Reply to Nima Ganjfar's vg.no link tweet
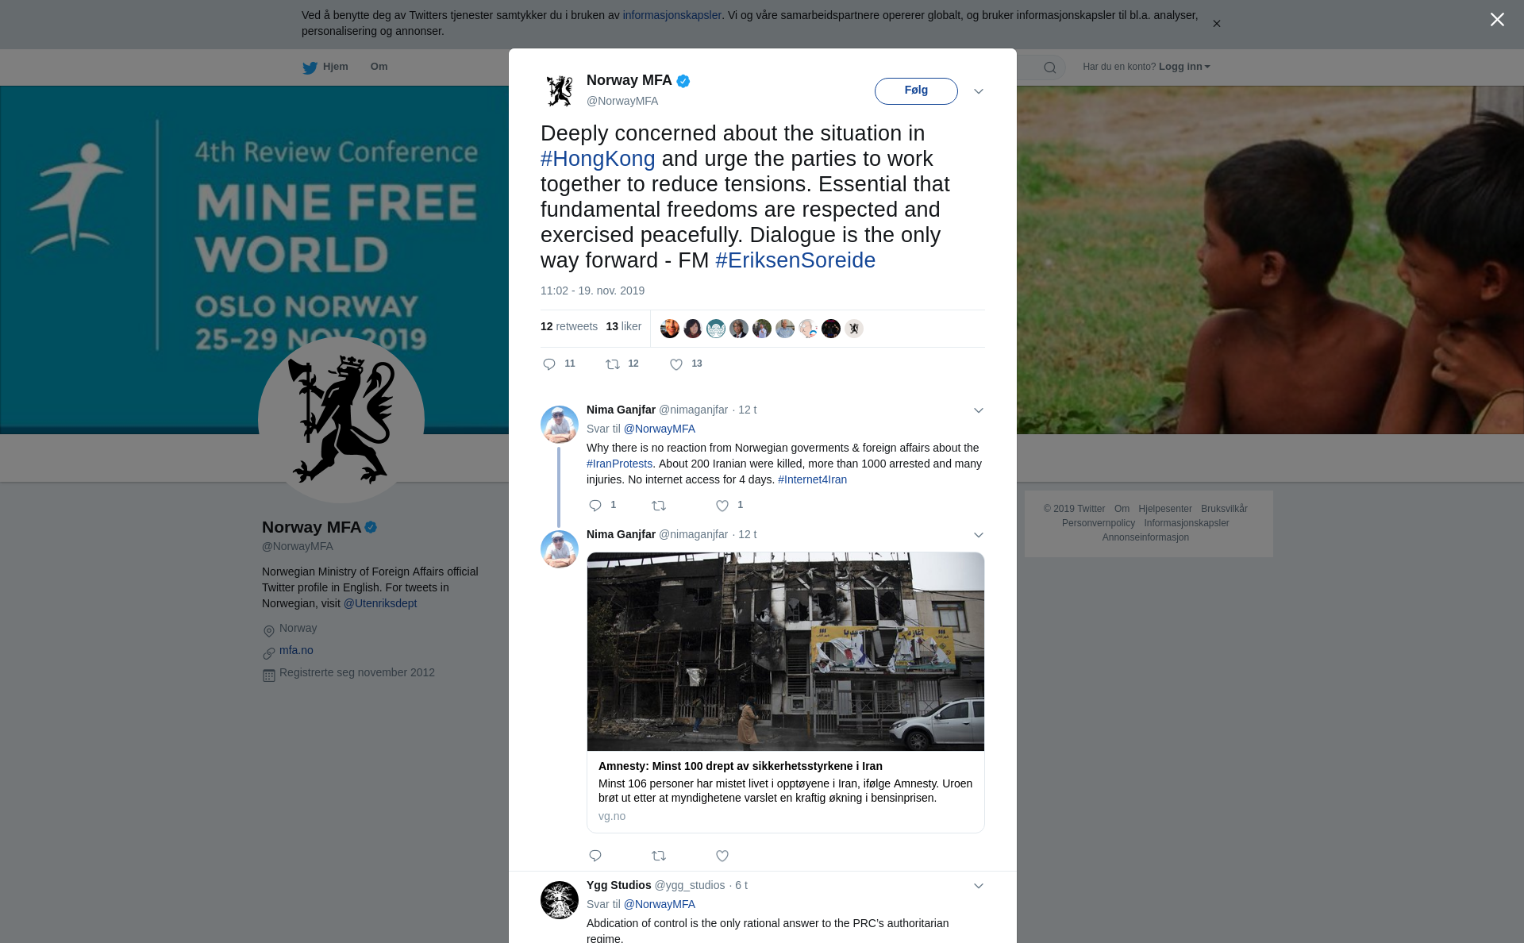This screenshot has width=1524, height=943. [595, 856]
